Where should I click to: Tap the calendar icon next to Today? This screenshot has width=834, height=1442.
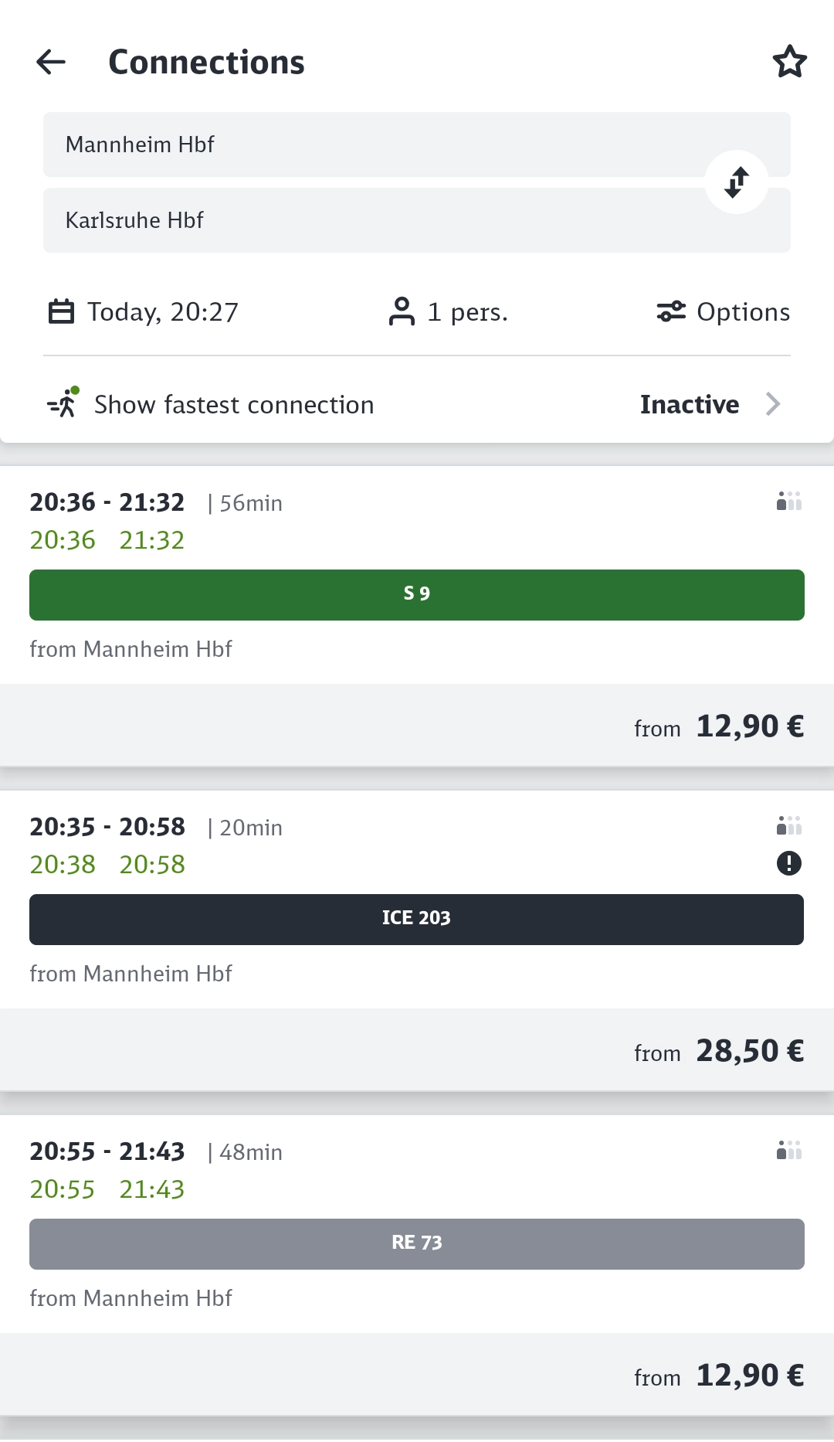tap(62, 312)
